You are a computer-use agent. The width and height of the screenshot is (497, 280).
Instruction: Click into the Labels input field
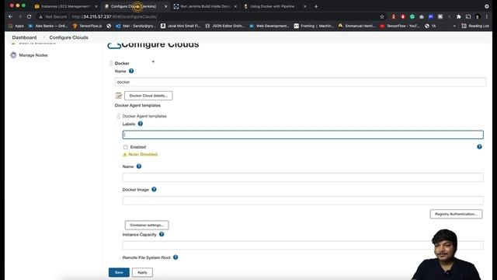click(303, 135)
